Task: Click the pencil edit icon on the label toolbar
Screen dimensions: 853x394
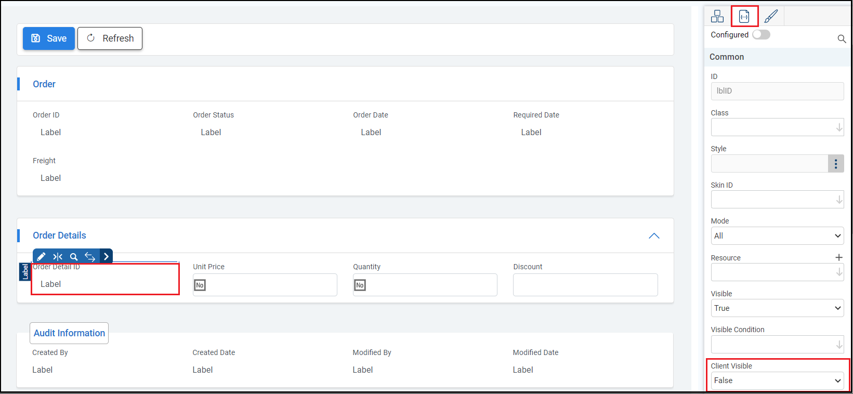Action: coord(41,256)
